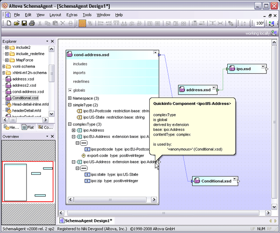This screenshot has height=233, width=280.
Task: Select the SchemaAgent Design1 document tab
Action: [86, 221]
